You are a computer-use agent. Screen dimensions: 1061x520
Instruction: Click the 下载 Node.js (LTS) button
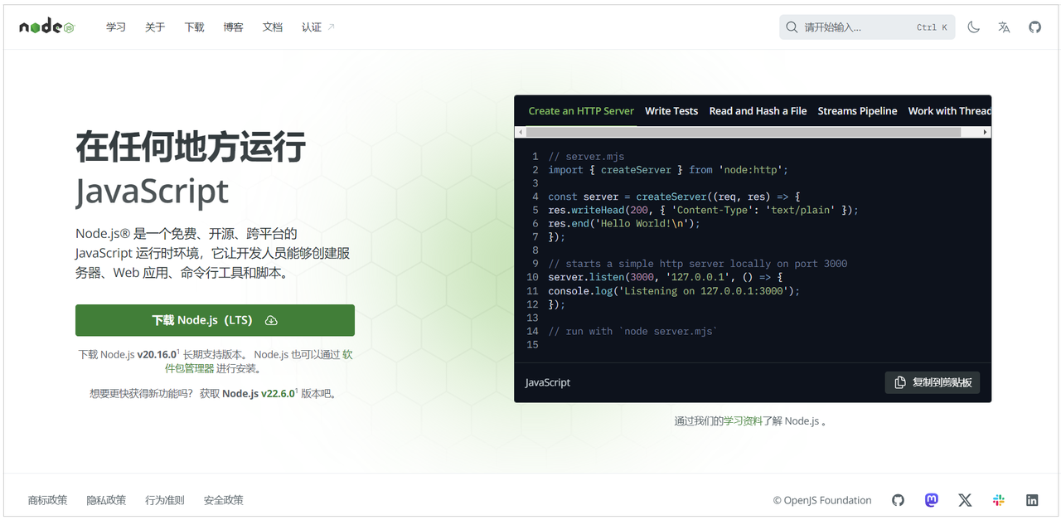click(x=215, y=320)
